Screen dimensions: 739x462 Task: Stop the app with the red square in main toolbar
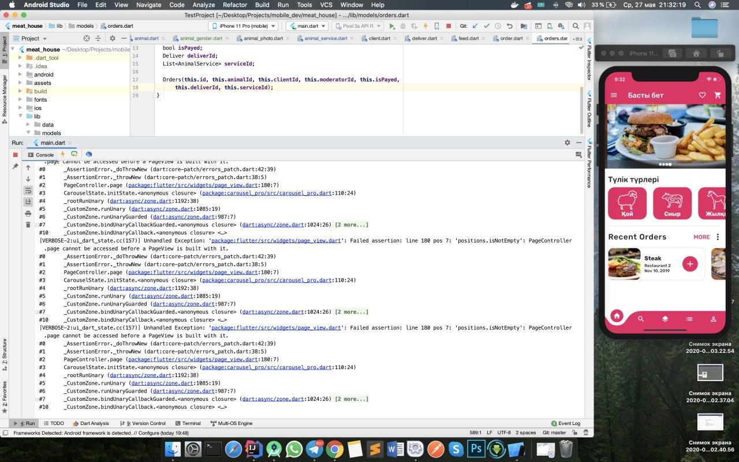click(x=449, y=26)
